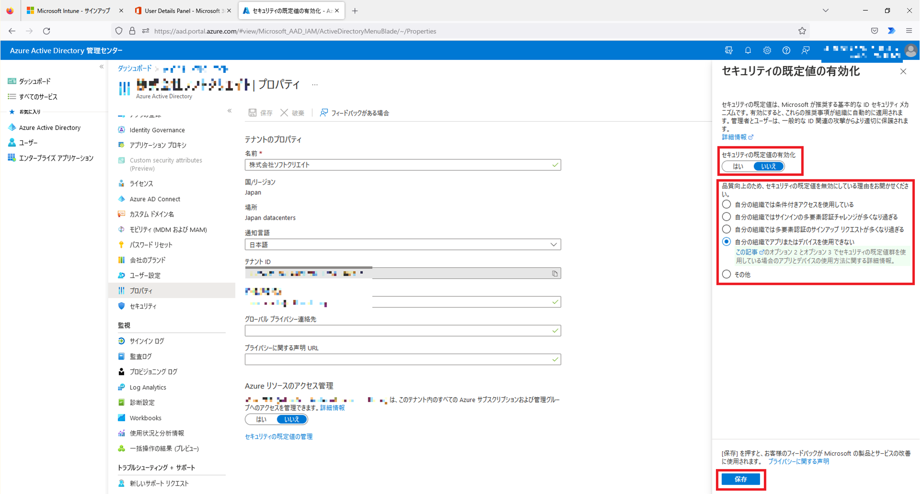Image resolution: width=922 pixels, height=494 pixels.
Task: Click the blue 保存 button in panel
Action: click(741, 479)
